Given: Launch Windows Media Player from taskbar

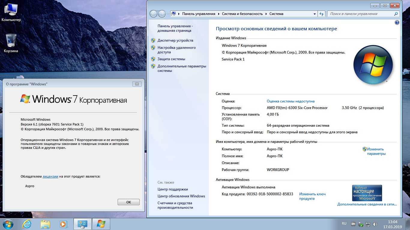Looking at the screenshot, I should [x=63, y=224].
